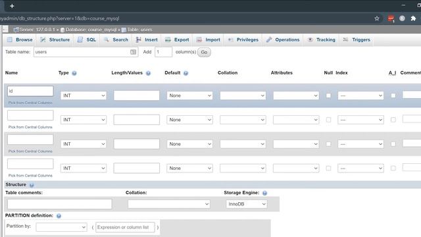This screenshot has width=421, height=237.
Task: Click the Add columns number field
Action: tap(163, 52)
